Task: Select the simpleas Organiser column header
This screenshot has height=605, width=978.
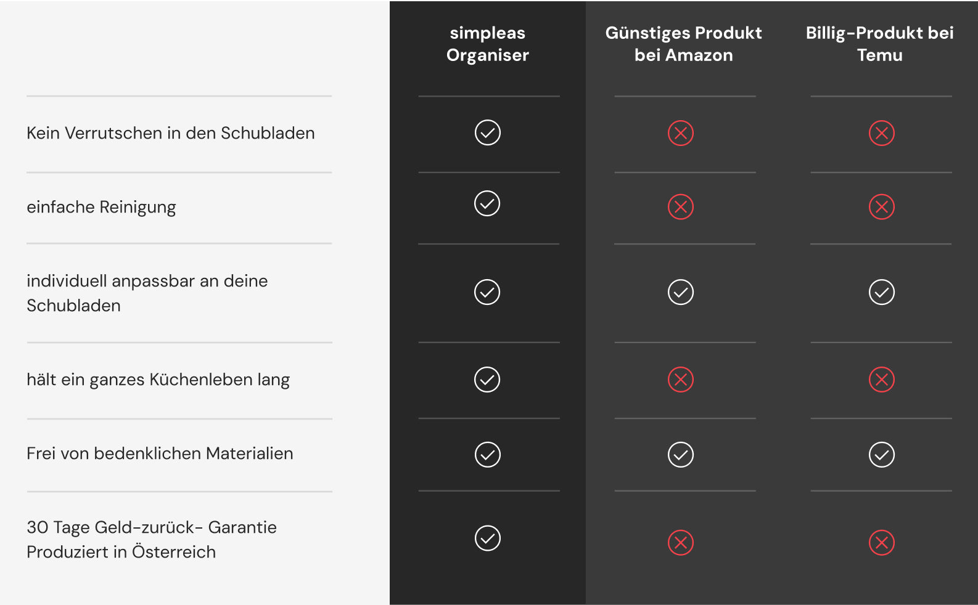Action: pyautogui.click(x=488, y=44)
